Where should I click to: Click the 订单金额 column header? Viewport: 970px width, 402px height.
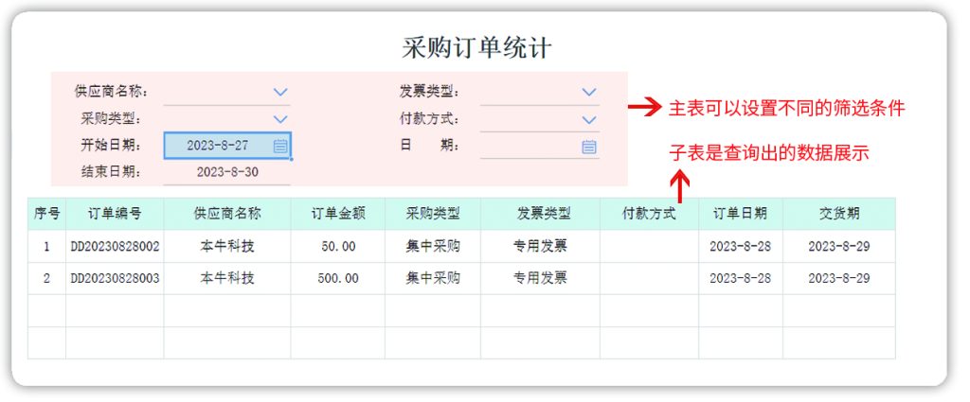coord(338,214)
